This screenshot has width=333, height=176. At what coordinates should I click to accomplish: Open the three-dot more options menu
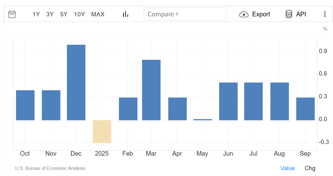click(325, 14)
